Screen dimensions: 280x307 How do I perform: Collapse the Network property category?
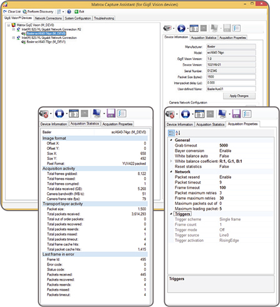171,172
